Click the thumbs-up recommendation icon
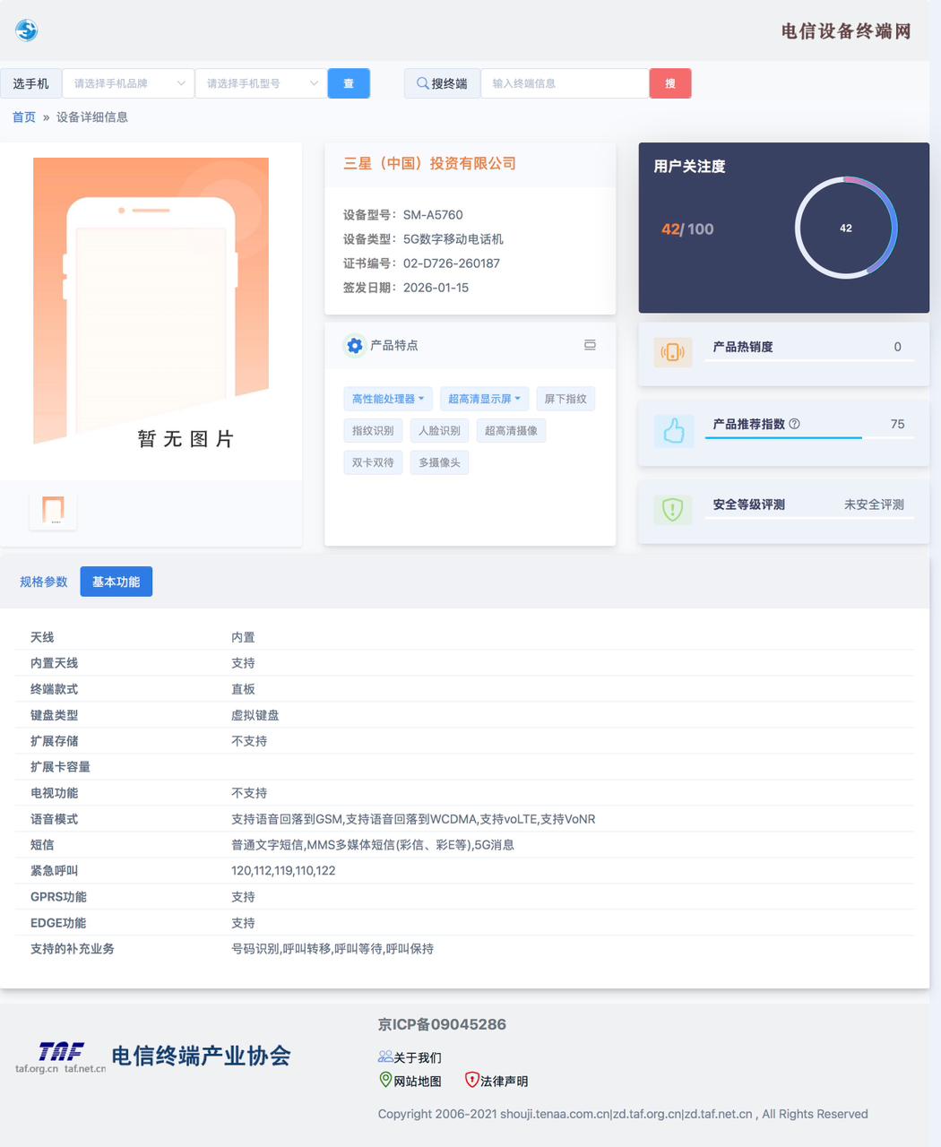Image resolution: width=941 pixels, height=1147 pixels. click(673, 431)
